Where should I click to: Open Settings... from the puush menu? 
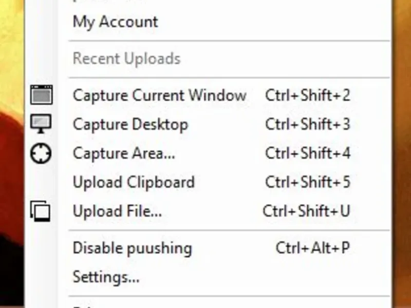[106, 277]
